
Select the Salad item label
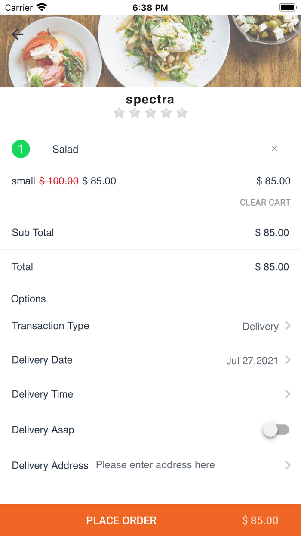(65, 149)
